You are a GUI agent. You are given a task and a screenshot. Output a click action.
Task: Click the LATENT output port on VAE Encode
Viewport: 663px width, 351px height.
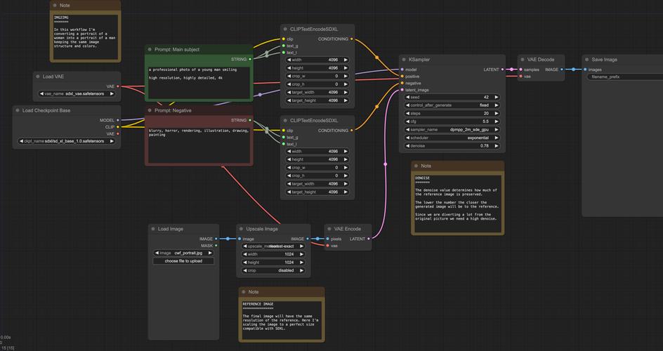(367, 239)
